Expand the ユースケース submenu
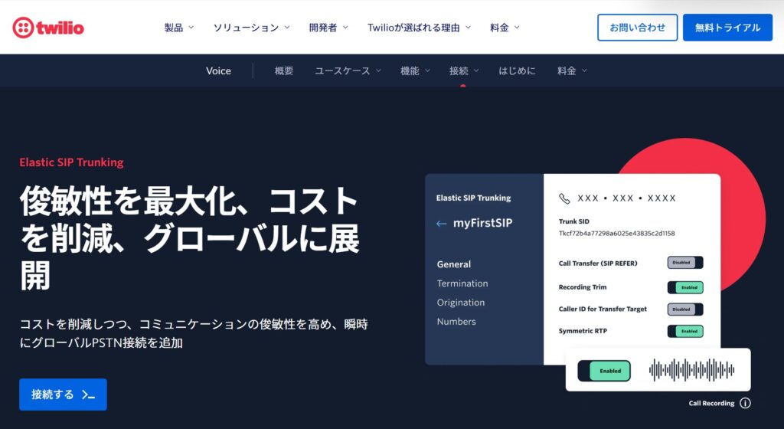Screen dimensions: 784x429 tap(348, 71)
